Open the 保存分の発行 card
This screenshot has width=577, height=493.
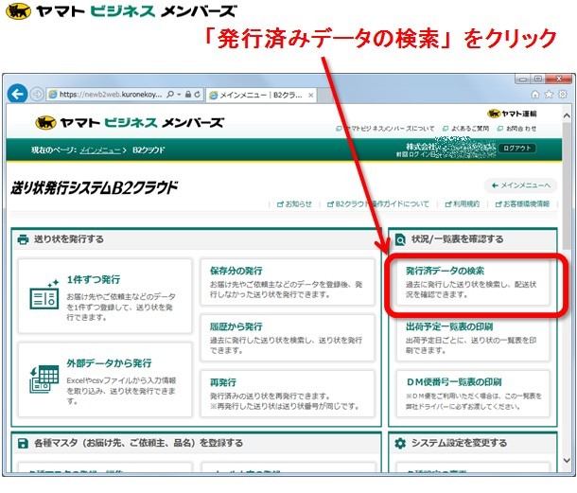pos(288,282)
